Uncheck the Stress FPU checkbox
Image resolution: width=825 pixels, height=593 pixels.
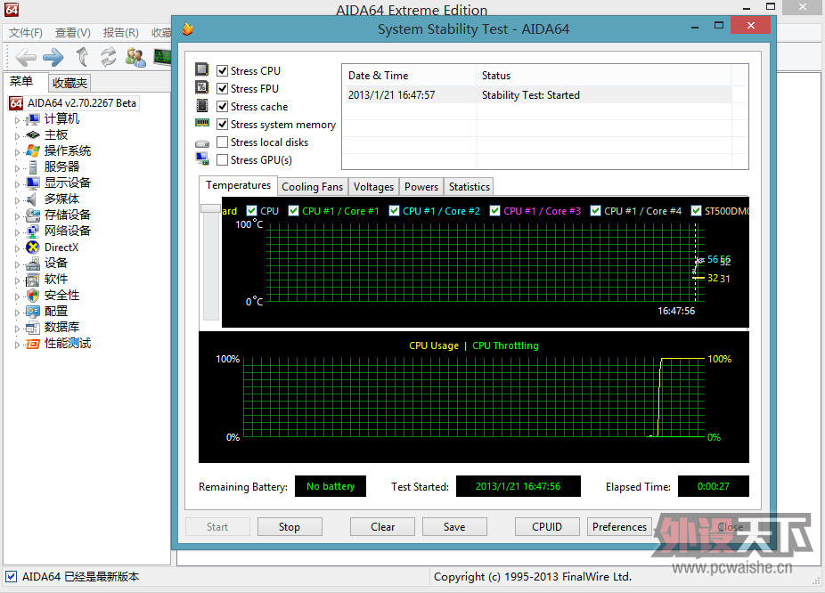[223, 89]
